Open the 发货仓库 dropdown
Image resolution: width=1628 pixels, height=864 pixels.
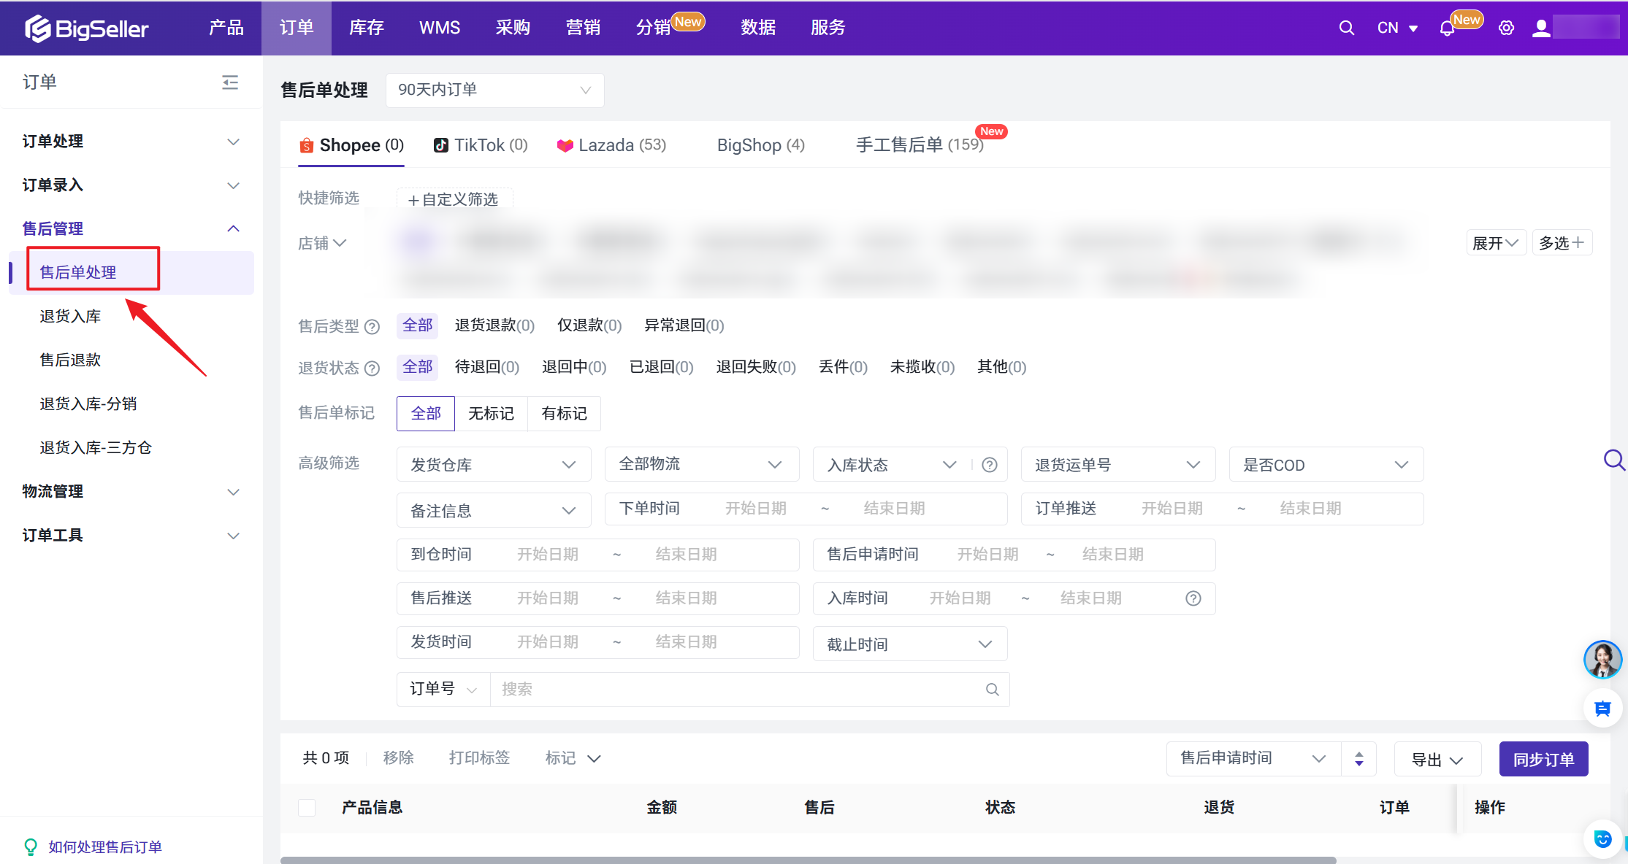(493, 465)
